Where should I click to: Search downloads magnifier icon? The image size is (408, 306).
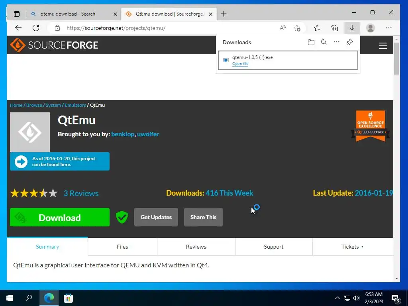pos(324,42)
